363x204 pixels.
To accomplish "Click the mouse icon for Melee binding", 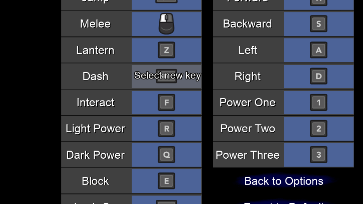I will (166, 24).
